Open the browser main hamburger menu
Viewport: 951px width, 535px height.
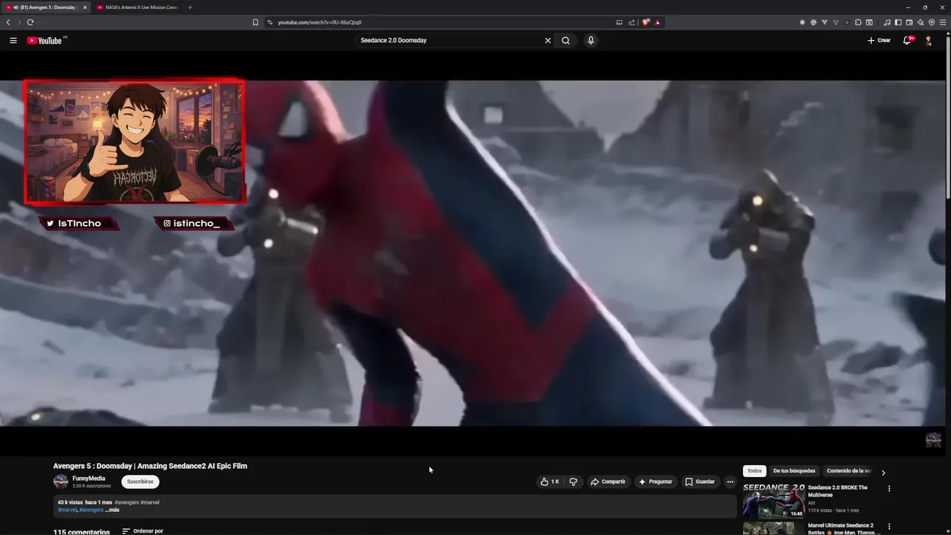click(x=943, y=22)
